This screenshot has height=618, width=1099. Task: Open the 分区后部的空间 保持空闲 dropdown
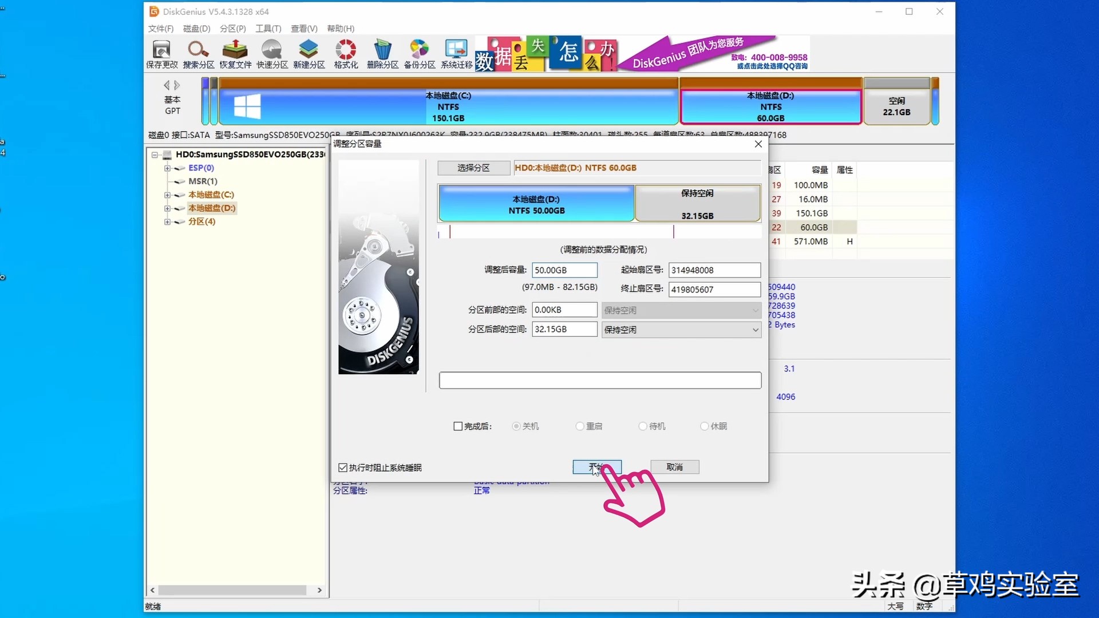(681, 330)
